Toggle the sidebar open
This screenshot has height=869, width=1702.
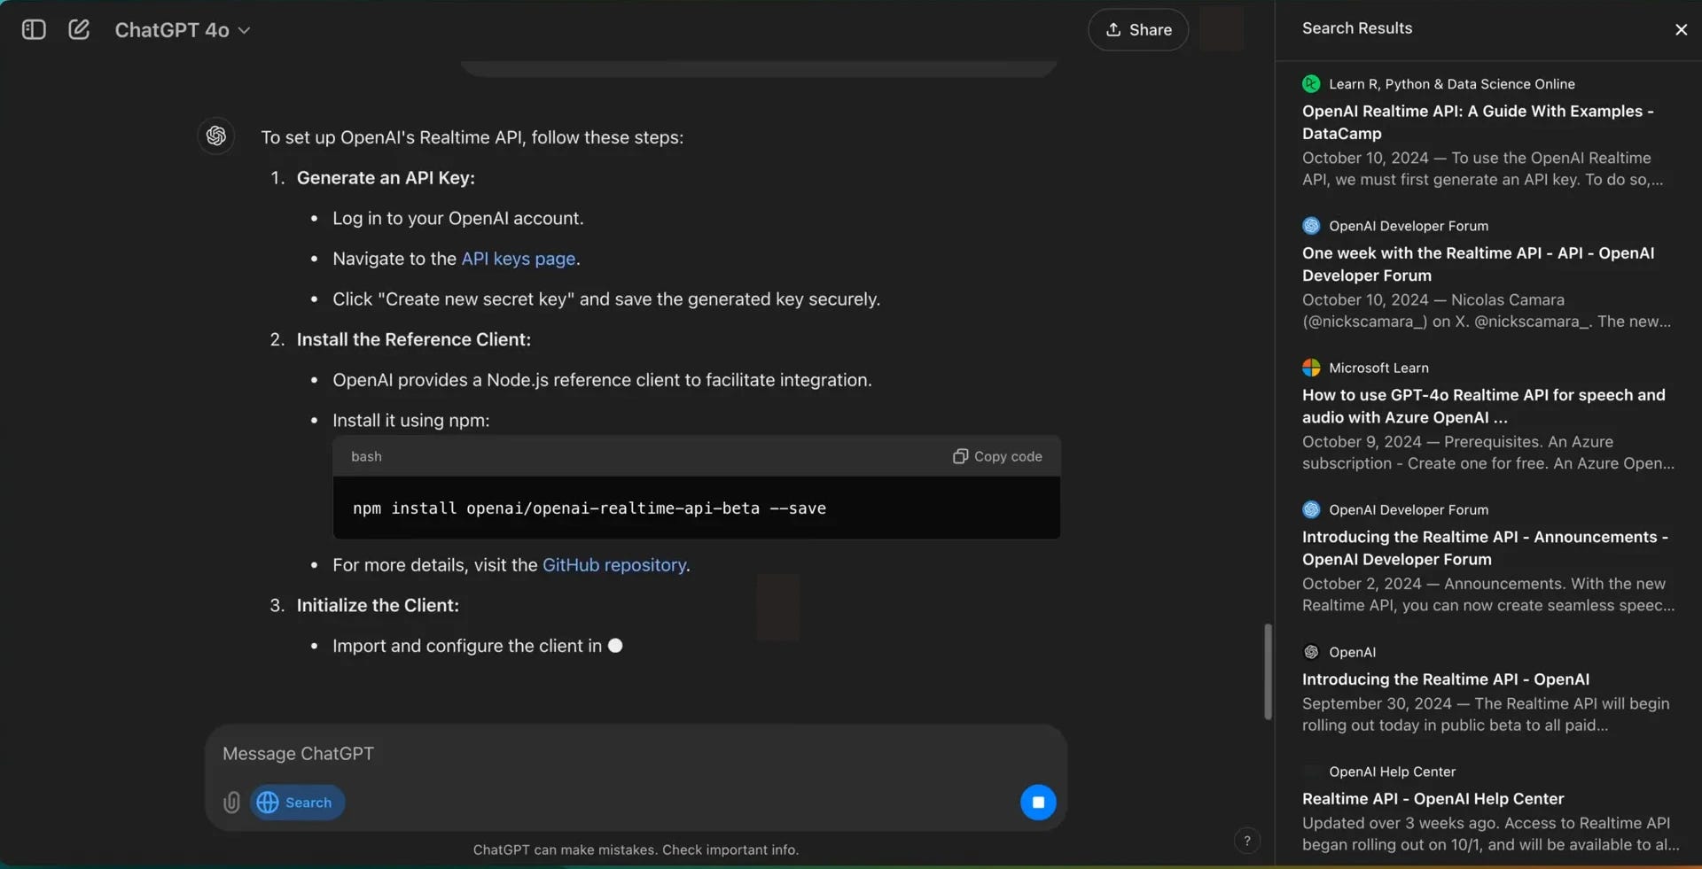pyautogui.click(x=33, y=29)
